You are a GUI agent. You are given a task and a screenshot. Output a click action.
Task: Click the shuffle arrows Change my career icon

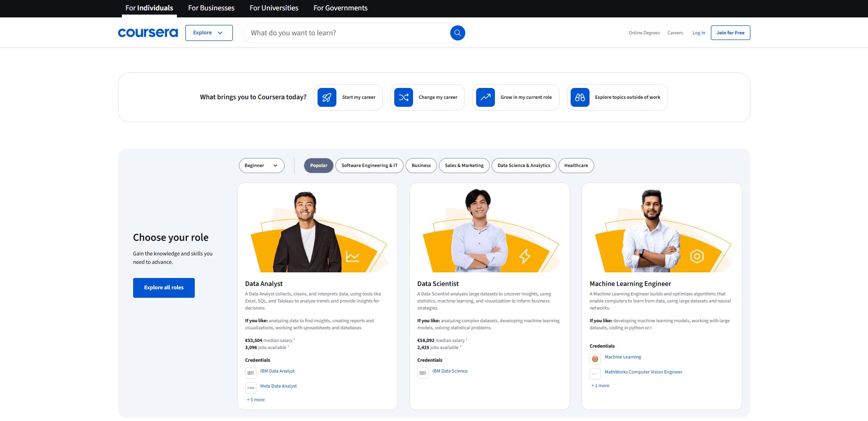click(404, 97)
